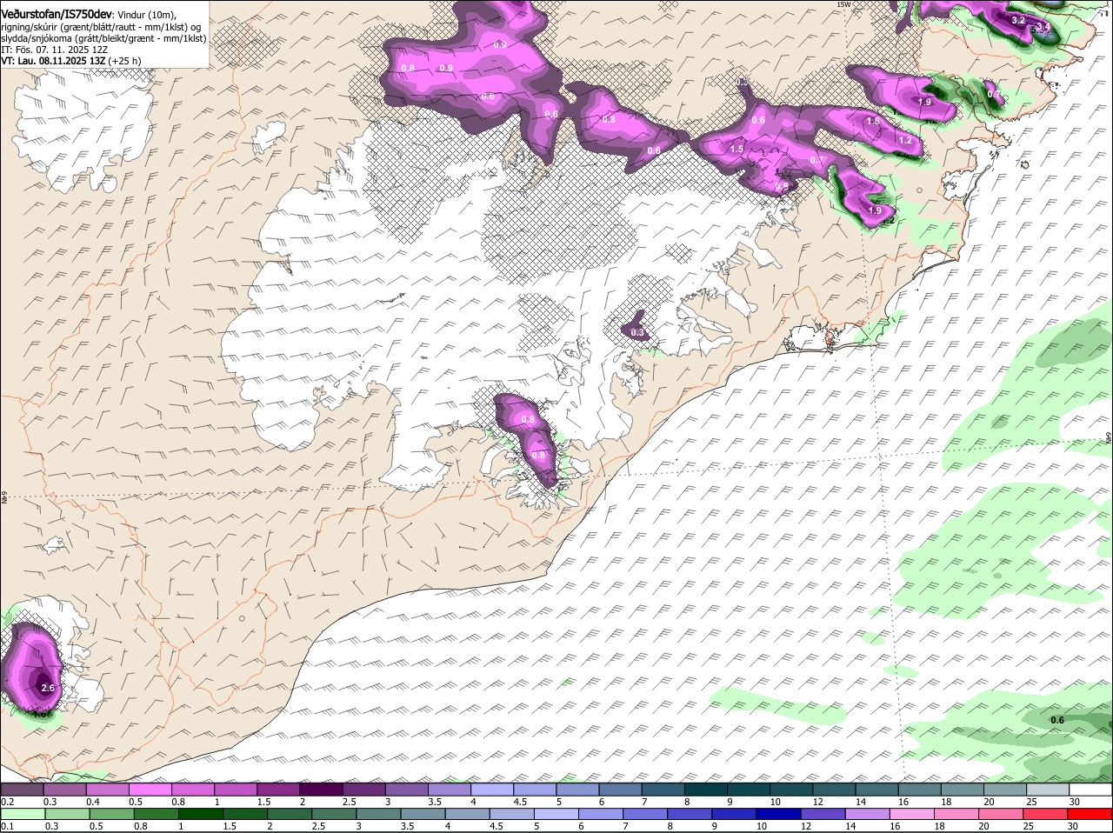Click the '0.2' label in the snow legend
Screen dimensions: 1113x833
(7, 802)
